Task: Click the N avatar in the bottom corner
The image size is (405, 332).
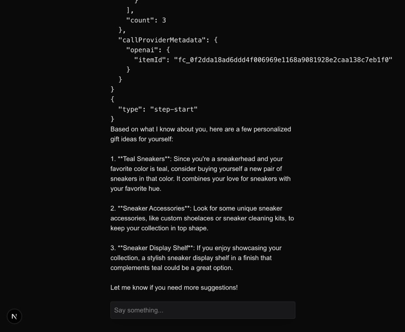Action: pos(14,316)
